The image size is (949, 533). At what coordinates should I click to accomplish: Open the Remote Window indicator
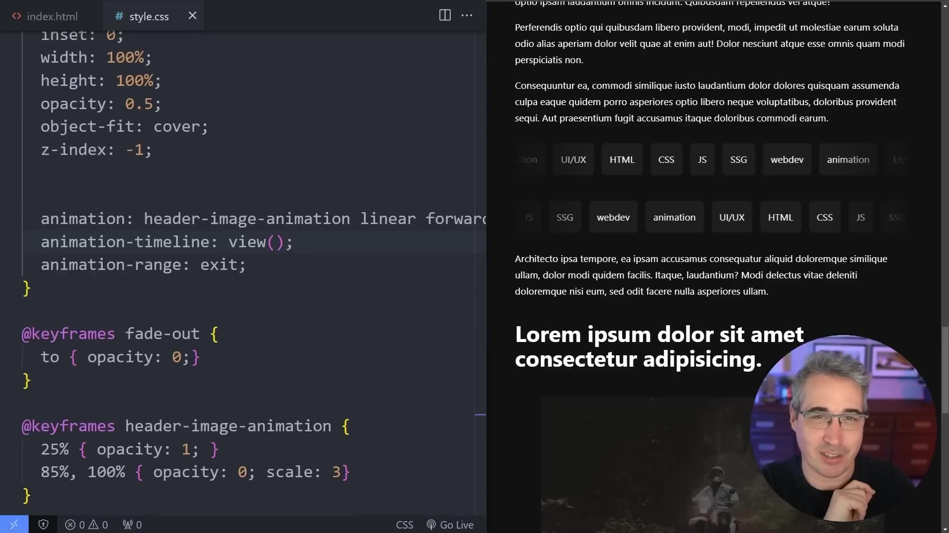14,524
